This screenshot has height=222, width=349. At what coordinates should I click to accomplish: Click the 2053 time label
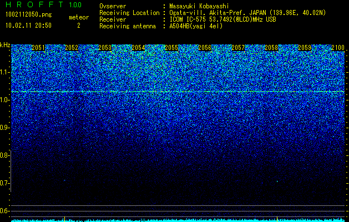coord(105,48)
